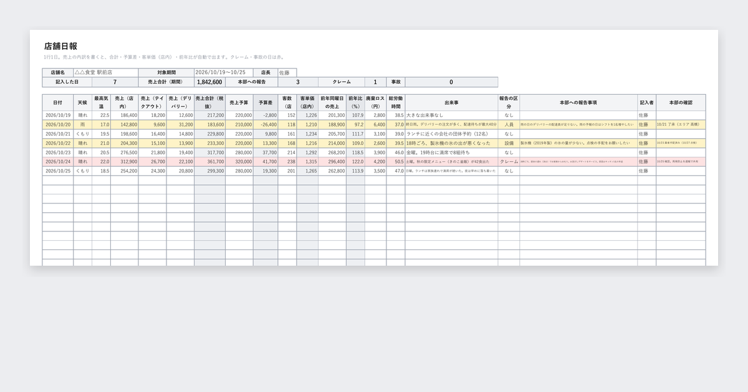Select the HQ confirmation 10/21 了承（エリア 高橋）

click(681, 124)
